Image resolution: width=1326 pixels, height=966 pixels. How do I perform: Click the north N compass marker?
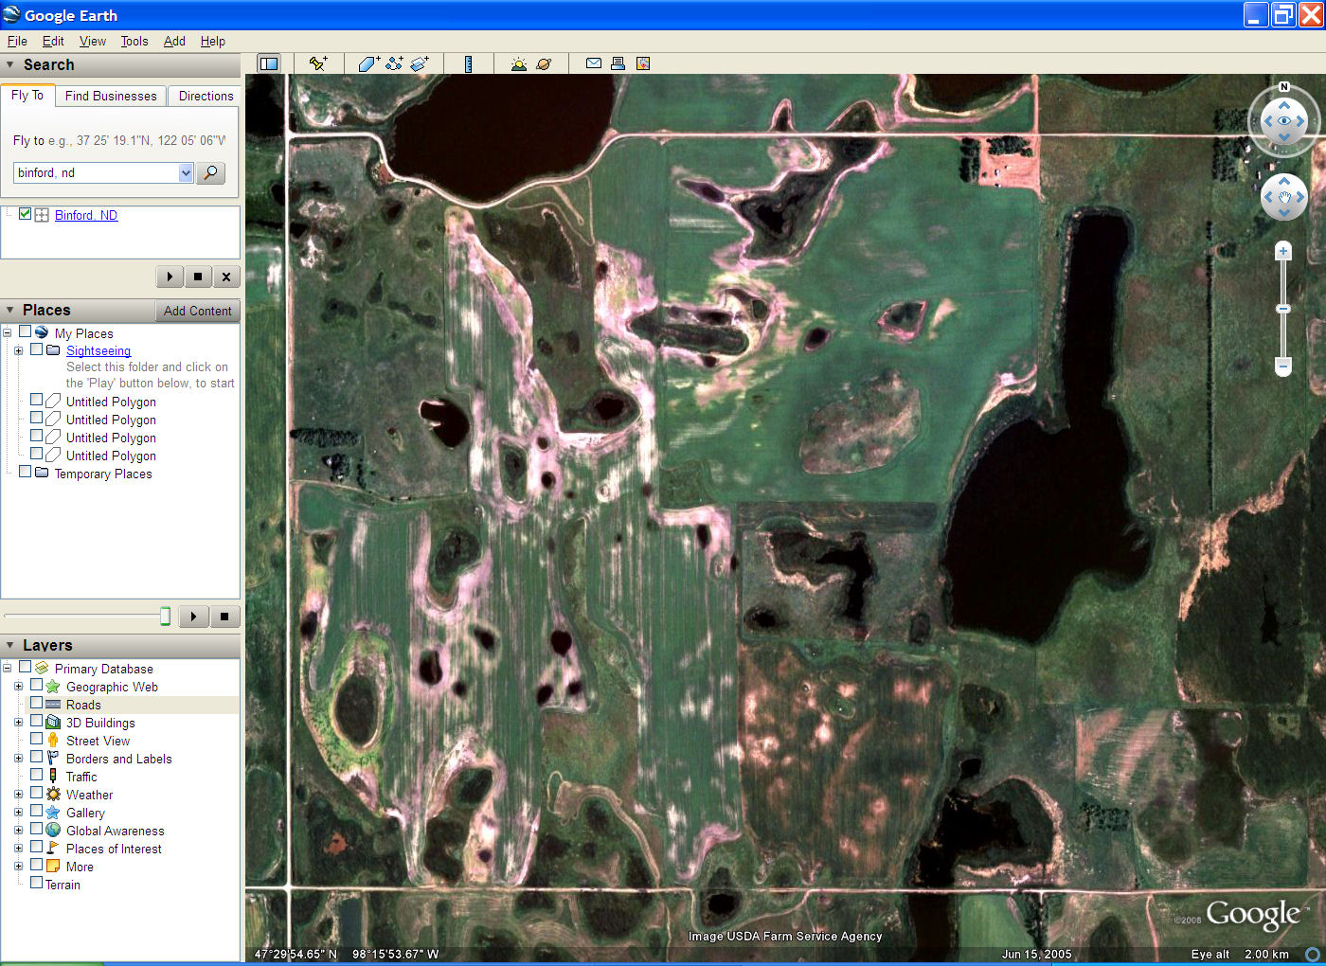click(1284, 86)
